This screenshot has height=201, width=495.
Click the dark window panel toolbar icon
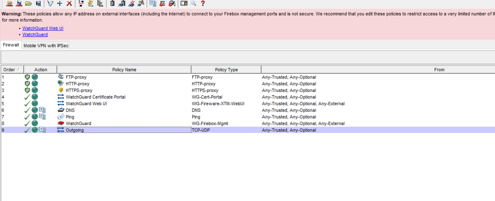tap(184, 3)
